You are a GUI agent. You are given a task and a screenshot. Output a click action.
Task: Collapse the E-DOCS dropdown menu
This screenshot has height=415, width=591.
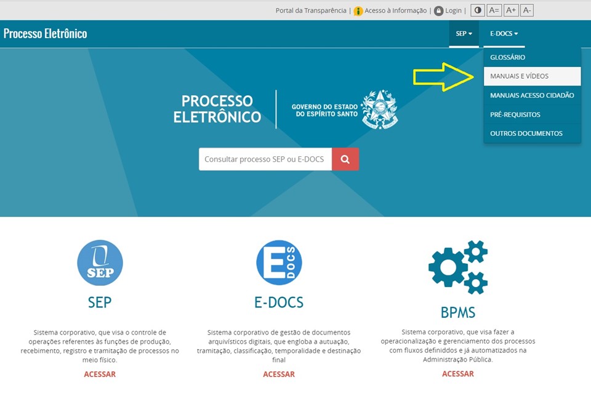[504, 34]
